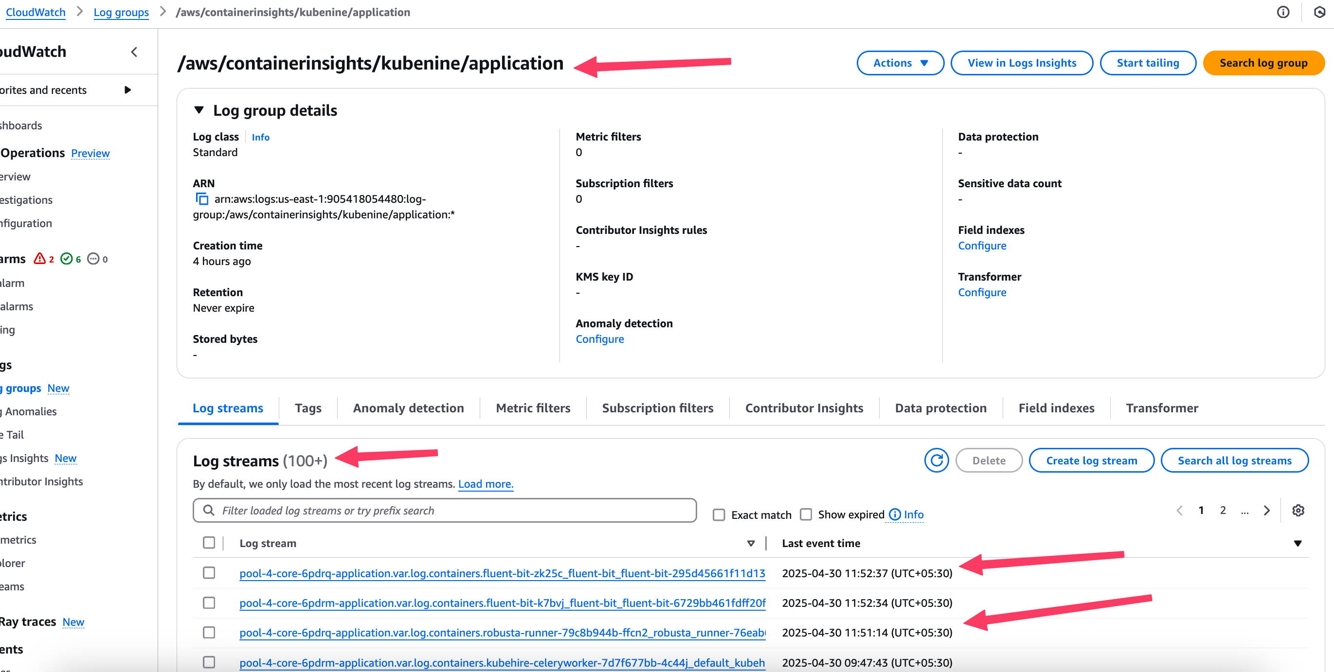Collapse the CloudWatch side navigation chevron
This screenshot has height=672, width=1334.
point(134,52)
